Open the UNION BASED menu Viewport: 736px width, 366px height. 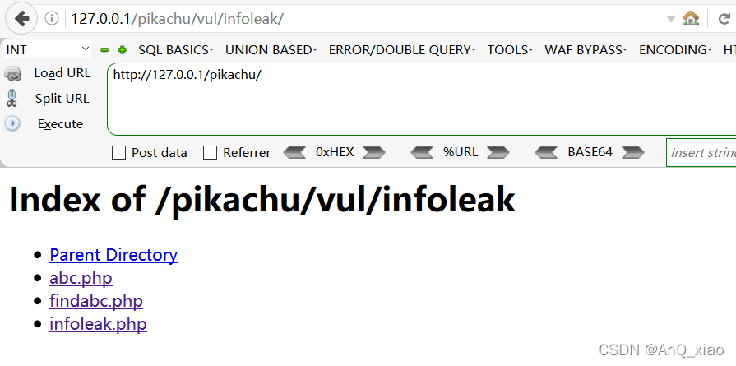[x=271, y=49]
